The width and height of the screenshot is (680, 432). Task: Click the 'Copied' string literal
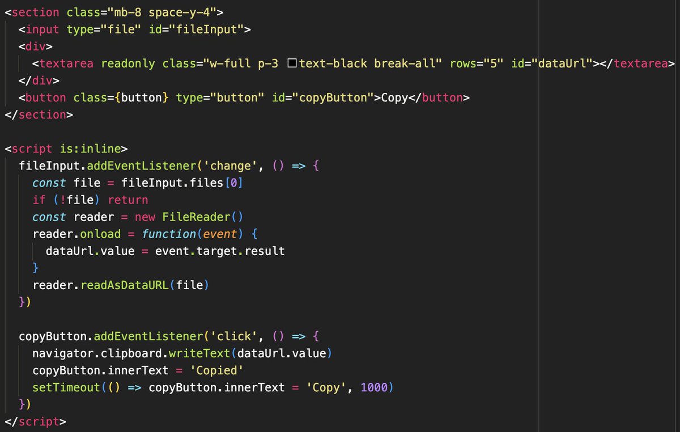(x=216, y=370)
